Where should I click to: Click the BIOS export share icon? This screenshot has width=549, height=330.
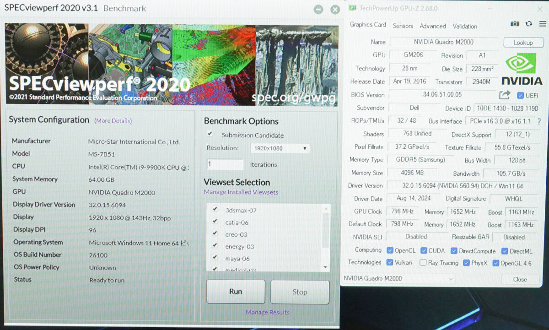(505, 95)
